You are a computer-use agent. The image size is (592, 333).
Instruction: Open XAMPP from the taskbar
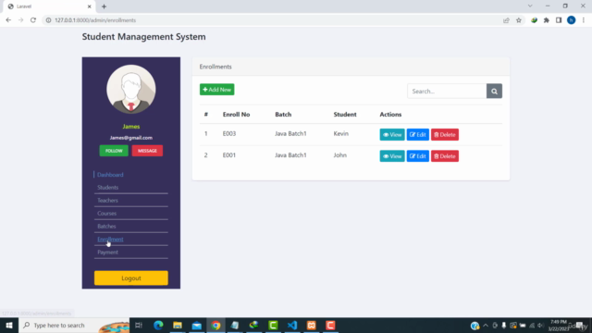point(312,325)
